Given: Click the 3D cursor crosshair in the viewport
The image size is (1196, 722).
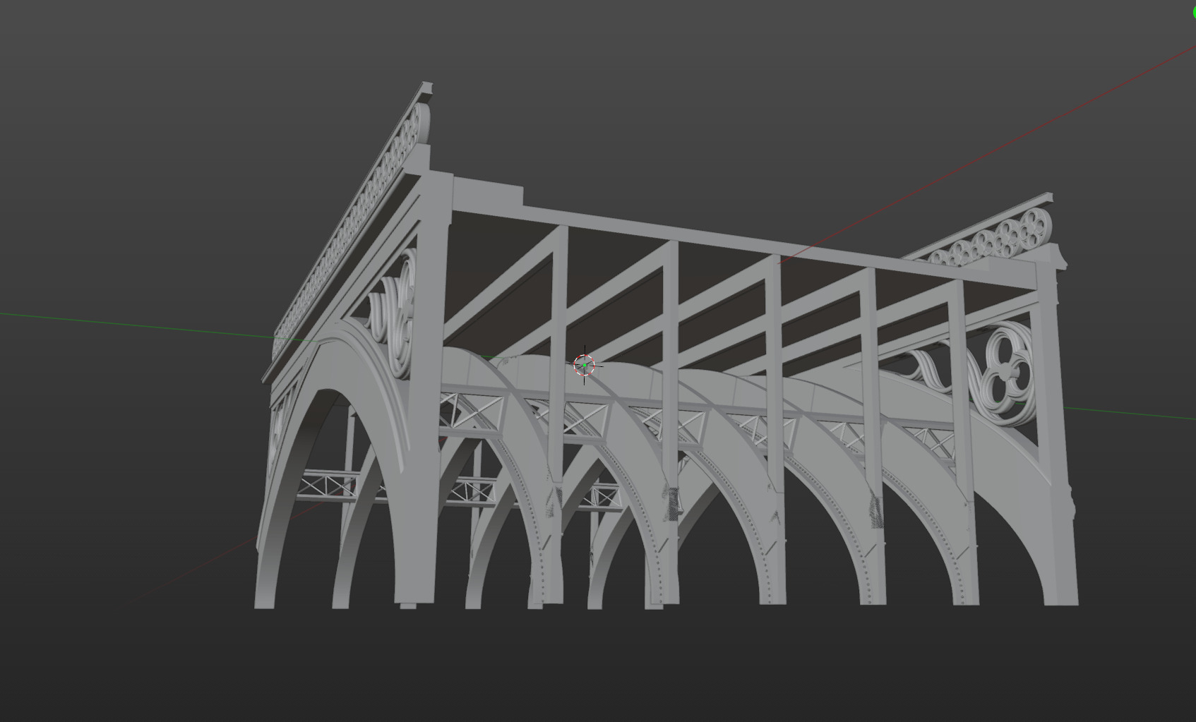Looking at the screenshot, I should click(585, 366).
